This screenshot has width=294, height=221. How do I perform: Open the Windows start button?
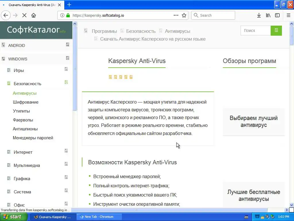13,217
